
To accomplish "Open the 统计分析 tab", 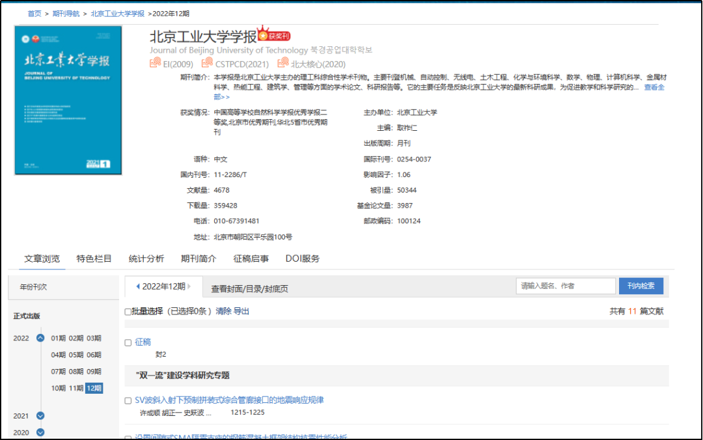I will (x=146, y=259).
